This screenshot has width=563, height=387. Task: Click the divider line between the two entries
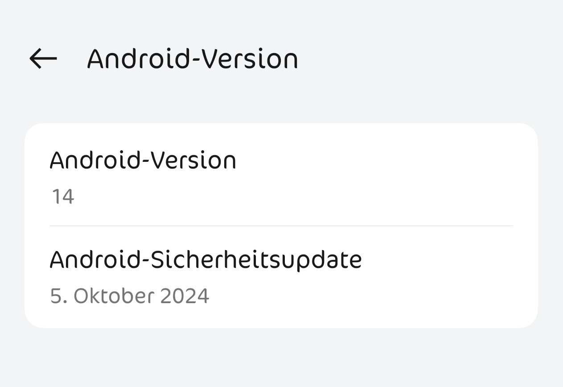tap(281, 226)
